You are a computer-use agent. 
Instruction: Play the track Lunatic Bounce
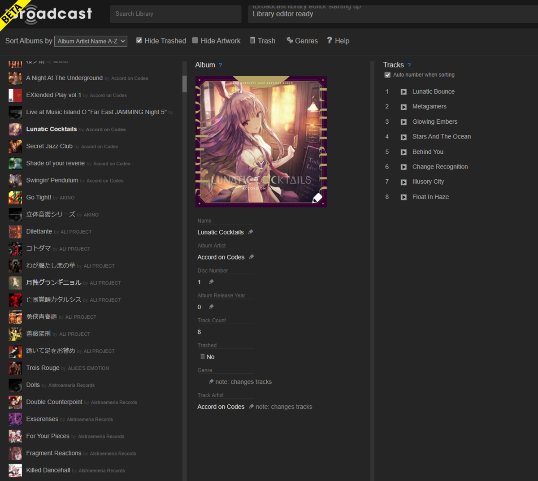point(403,92)
